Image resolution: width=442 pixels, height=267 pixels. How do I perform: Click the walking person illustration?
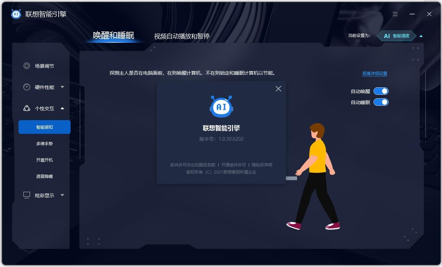pyautogui.click(x=313, y=176)
